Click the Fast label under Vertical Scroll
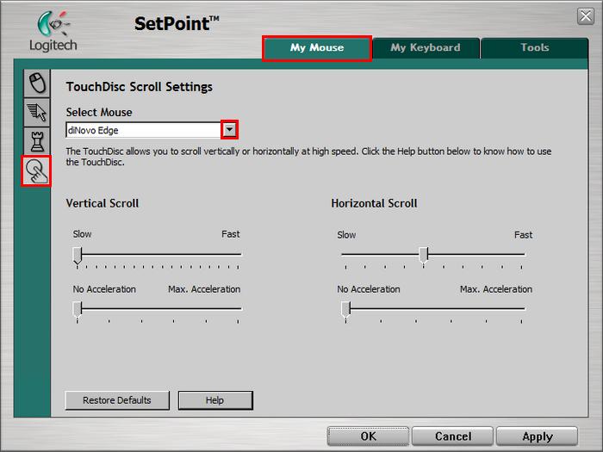 (230, 234)
